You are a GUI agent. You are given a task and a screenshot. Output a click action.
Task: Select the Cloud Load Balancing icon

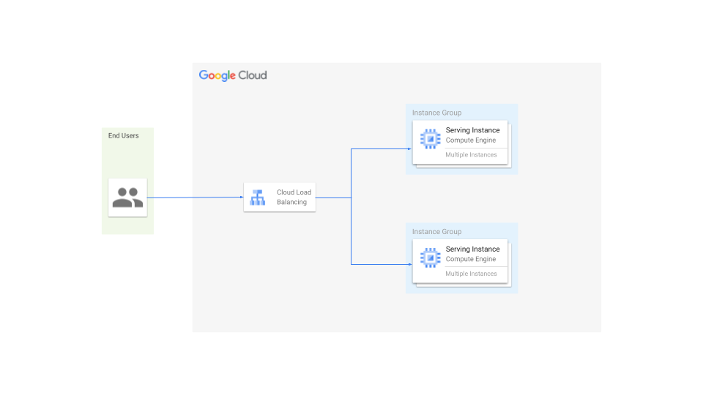coord(257,197)
